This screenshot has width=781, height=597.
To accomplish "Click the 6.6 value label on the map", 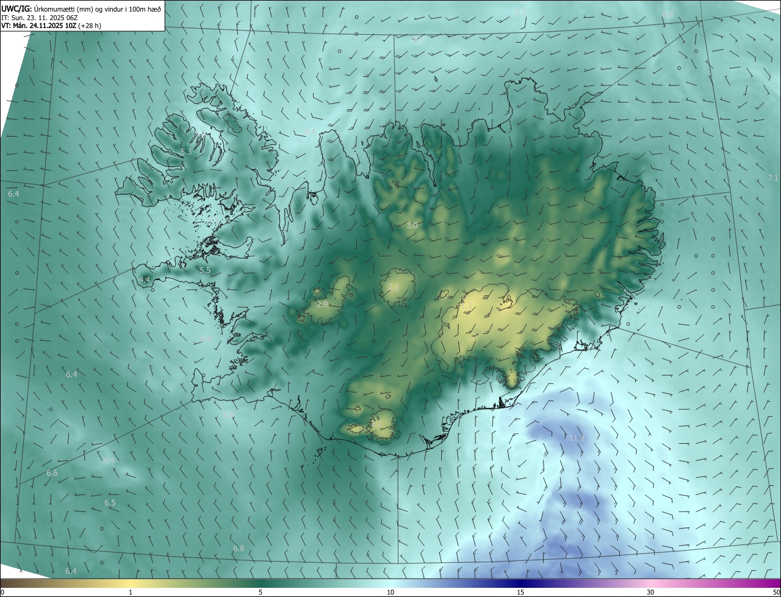I will coord(52,473).
